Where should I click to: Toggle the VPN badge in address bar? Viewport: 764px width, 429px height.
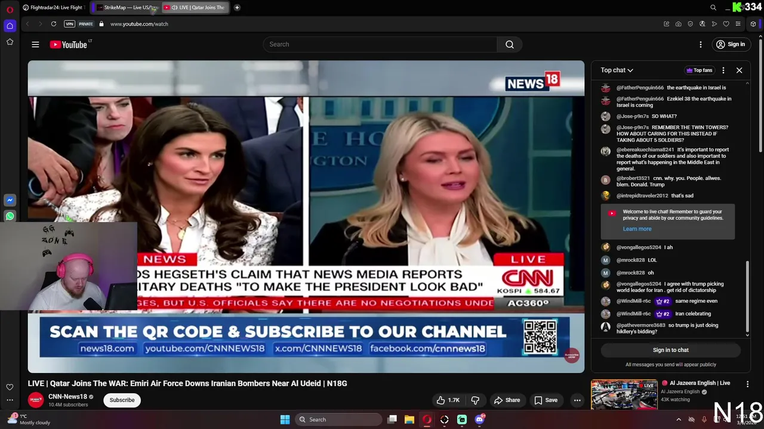pos(69,24)
